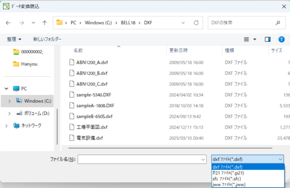This screenshot has height=188, width=290.
Task: Sort files by 更新日時 column header
Action: [178, 50]
